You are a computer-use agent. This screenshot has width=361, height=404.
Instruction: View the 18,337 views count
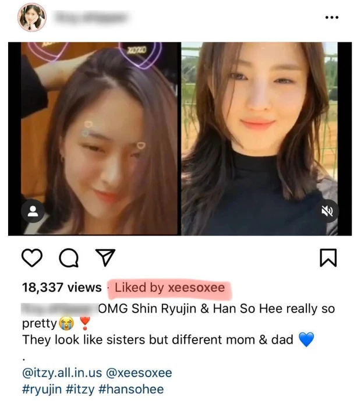coord(62,288)
